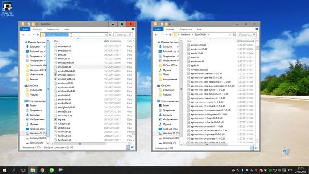
Task: Open SJ Cam 5000 in SysWOW64 navigation pane
Action: coord(169,65)
